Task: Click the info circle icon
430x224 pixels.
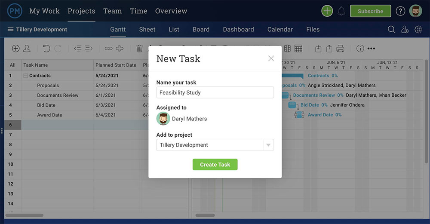Action: 360,49
